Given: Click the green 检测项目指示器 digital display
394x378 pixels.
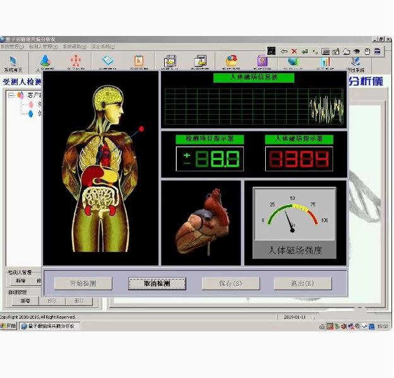Looking at the screenshot, I should pyautogui.click(x=210, y=159).
